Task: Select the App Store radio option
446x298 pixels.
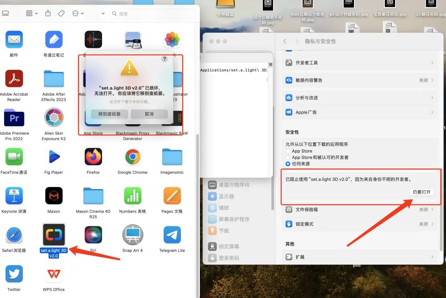Action: tap(288, 151)
